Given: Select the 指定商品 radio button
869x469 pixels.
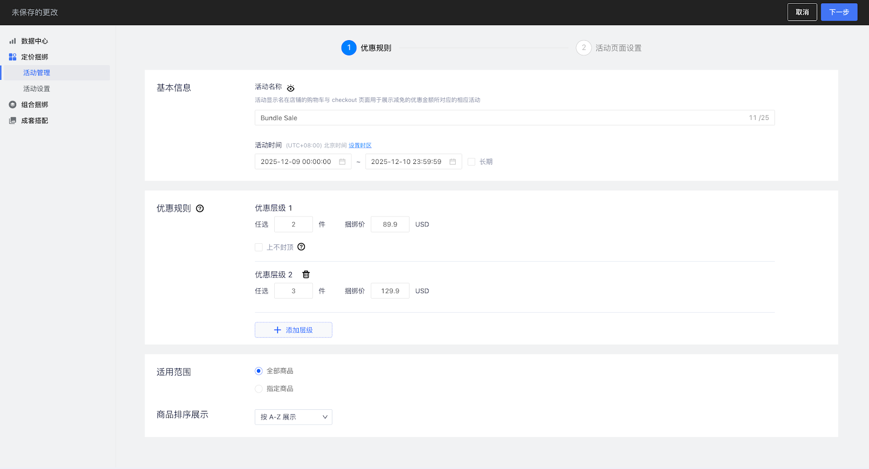Looking at the screenshot, I should click(259, 389).
